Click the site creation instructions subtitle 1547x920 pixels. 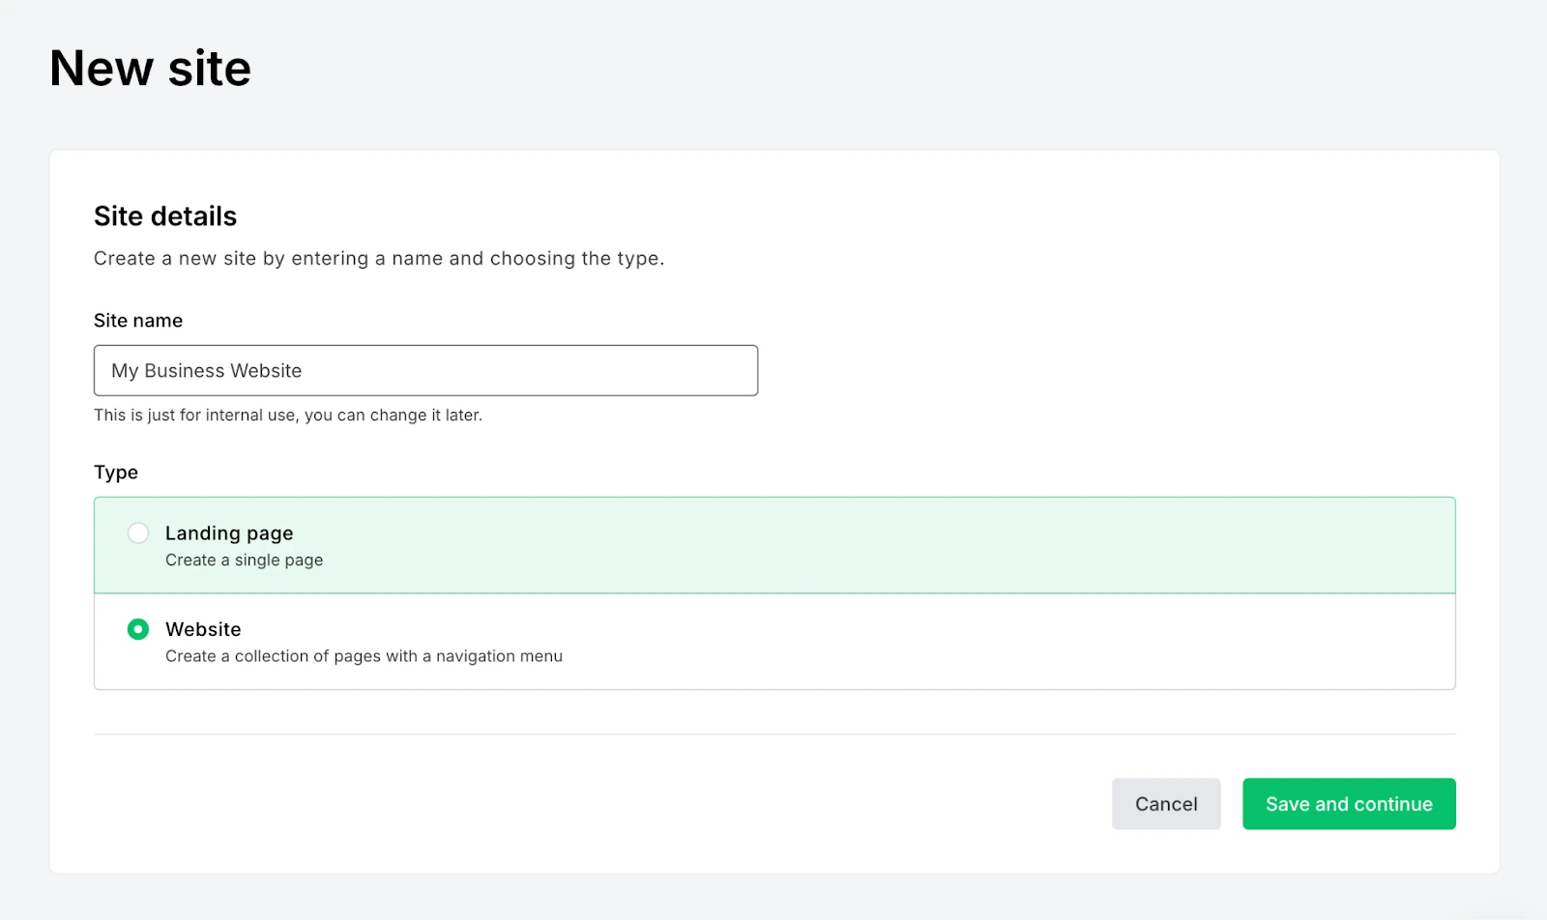(379, 259)
